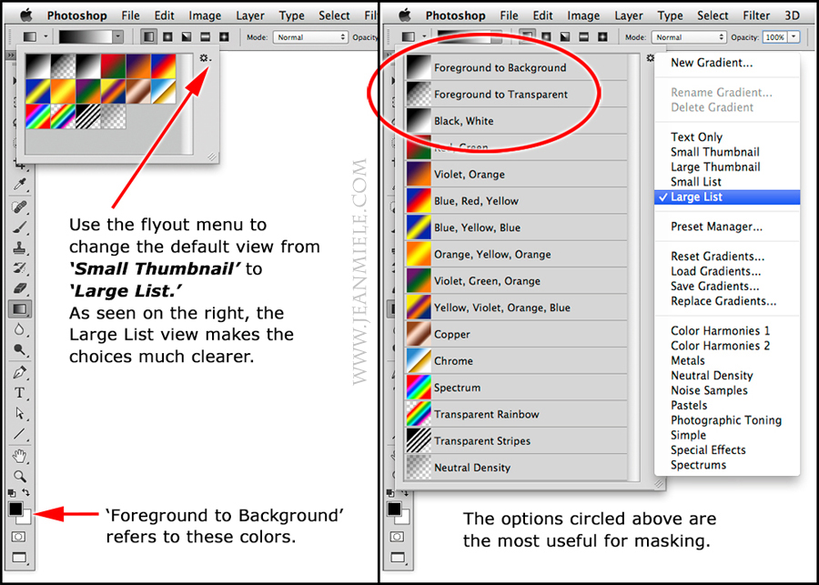Select the Gradient tool in the toolbar
This screenshot has height=585, width=819.
point(21,308)
